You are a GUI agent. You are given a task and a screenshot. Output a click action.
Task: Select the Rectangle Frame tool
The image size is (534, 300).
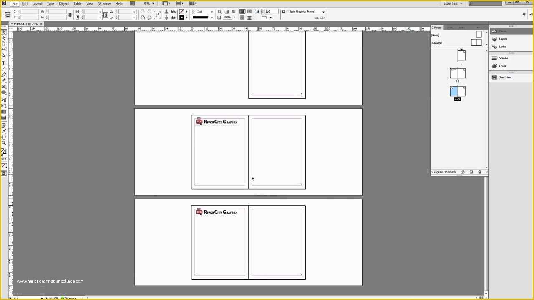pos(4,87)
